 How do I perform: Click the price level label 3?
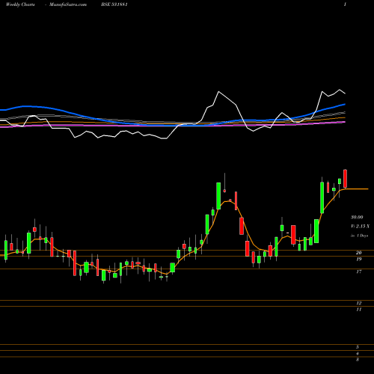(358, 360)
